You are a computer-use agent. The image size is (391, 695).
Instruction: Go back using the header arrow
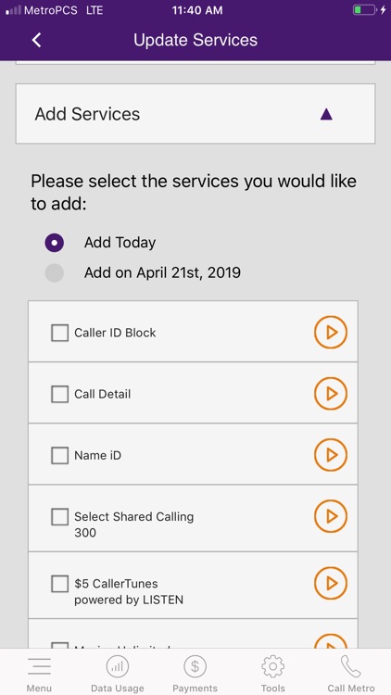(36, 41)
